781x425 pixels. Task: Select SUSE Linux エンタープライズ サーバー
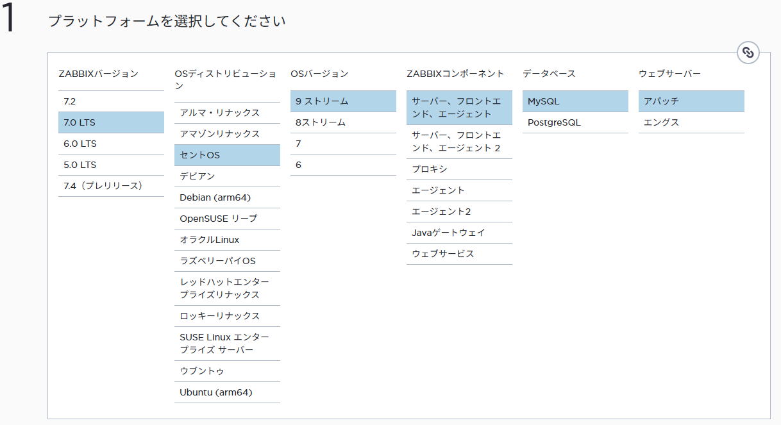(227, 344)
